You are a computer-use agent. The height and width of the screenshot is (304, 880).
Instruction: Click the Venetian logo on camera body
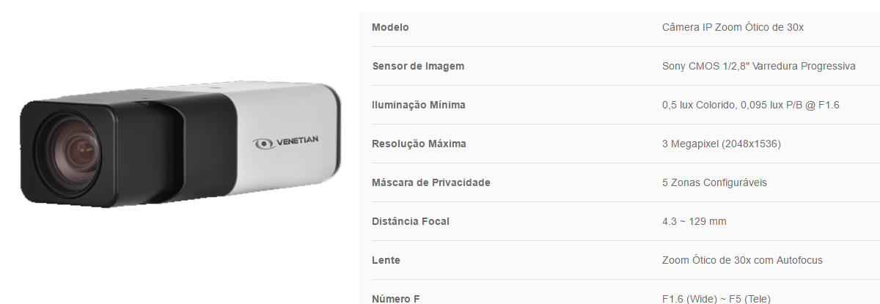pyautogui.click(x=285, y=143)
